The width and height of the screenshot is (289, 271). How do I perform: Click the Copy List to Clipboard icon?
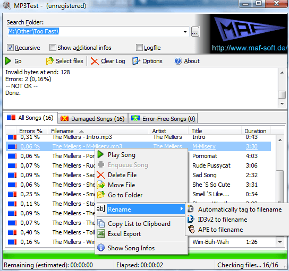(x=101, y=223)
